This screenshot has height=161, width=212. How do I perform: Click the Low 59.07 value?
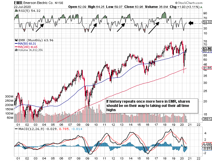[x=114, y=7]
